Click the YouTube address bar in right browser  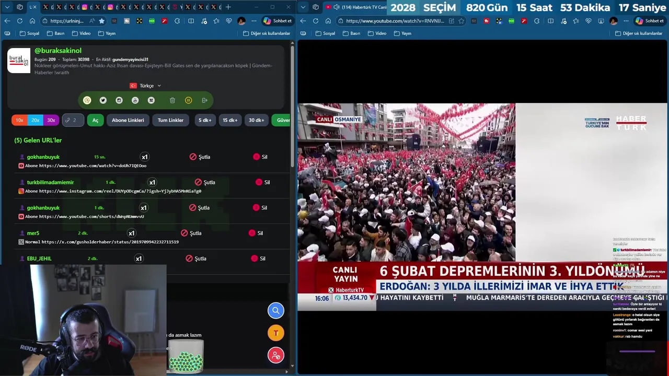pos(395,21)
